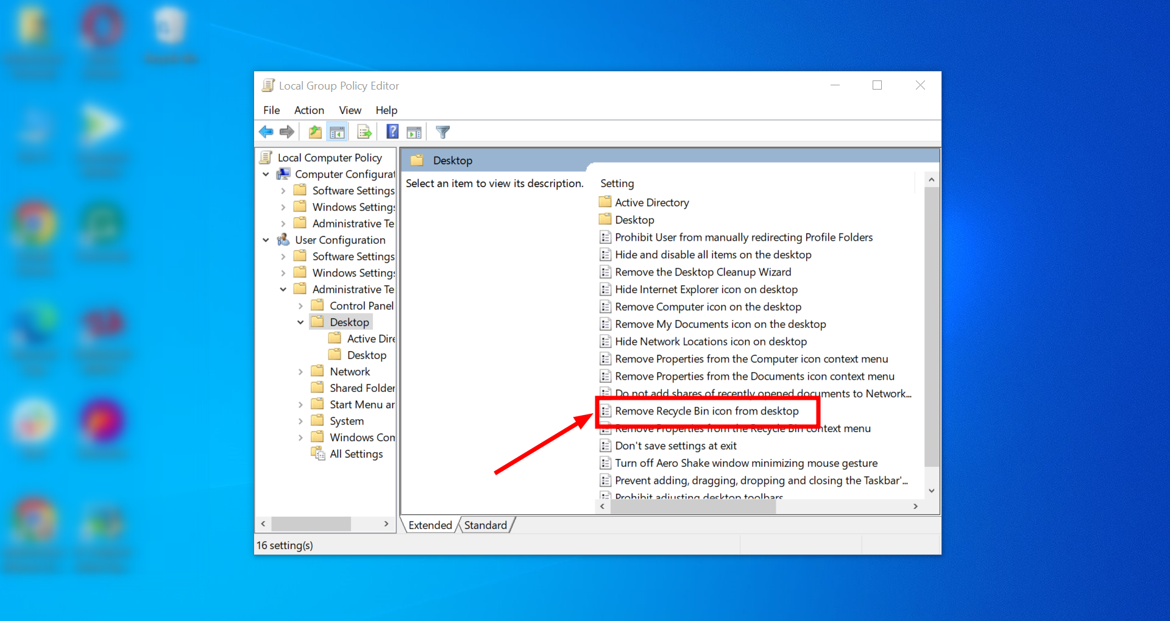This screenshot has height=621, width=1170.
Task: Open the Filter icon on the toolbar
Action: coord(442,131)
